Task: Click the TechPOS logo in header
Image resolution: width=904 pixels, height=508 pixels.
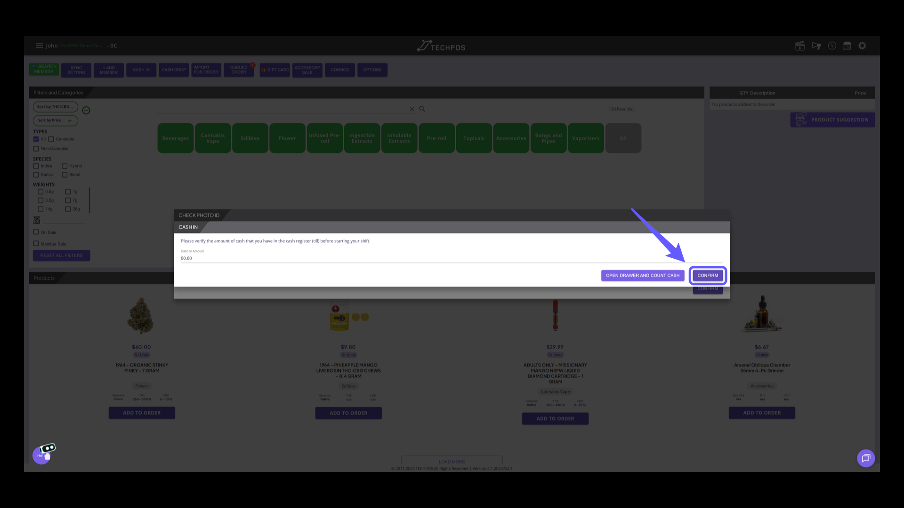Action: pos(441,46)
